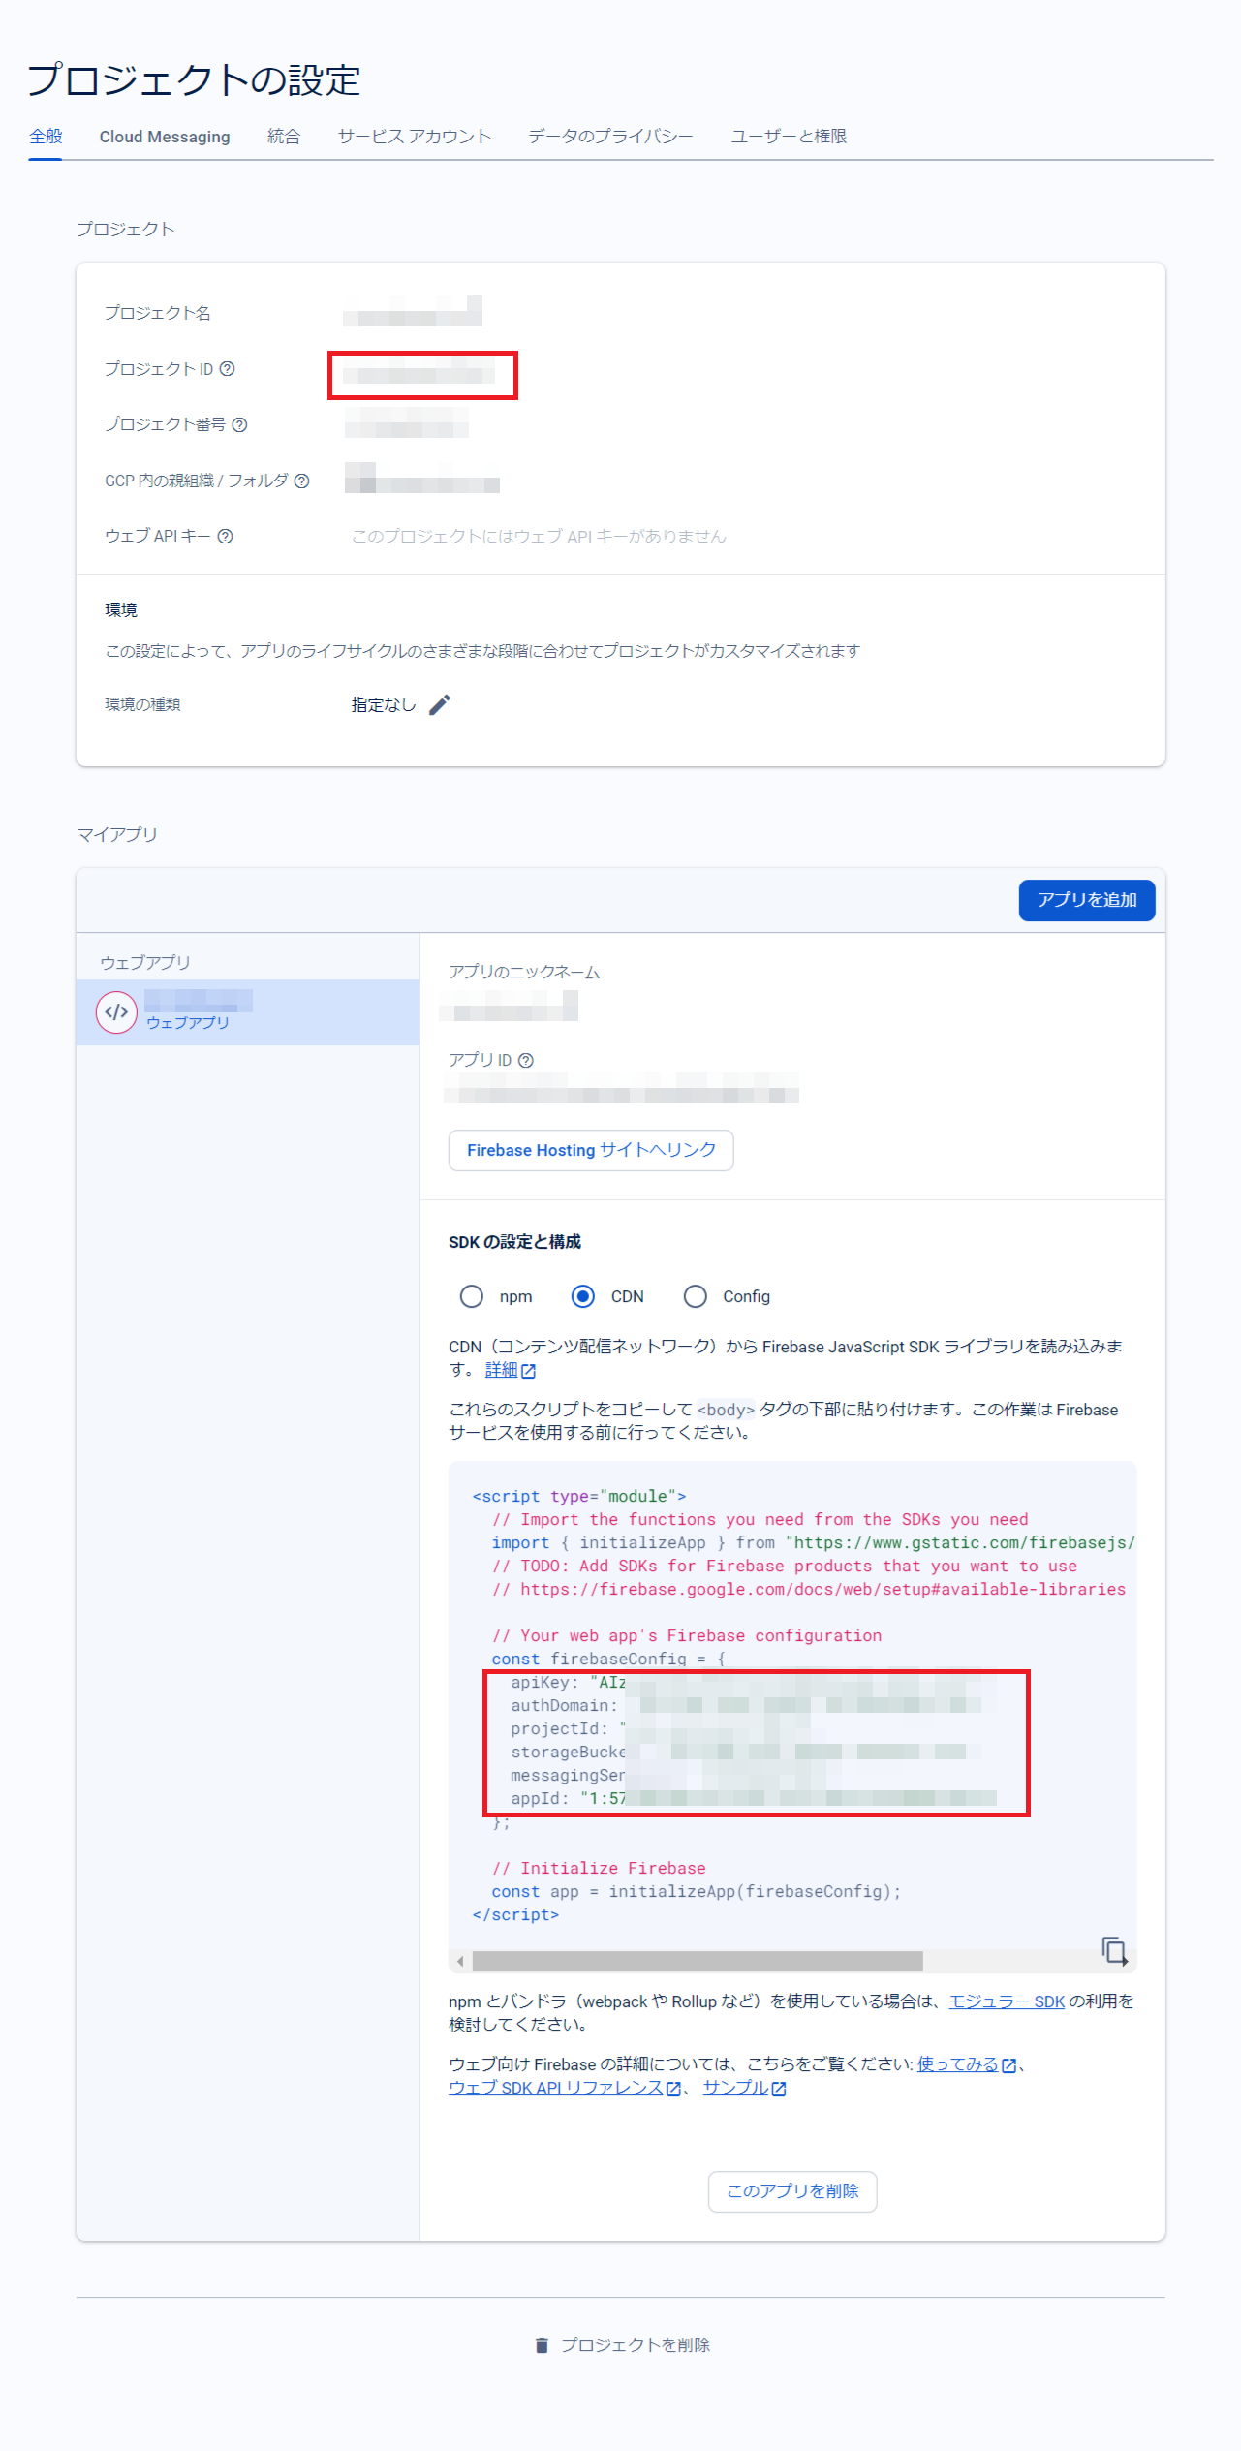
Task: Switch to the ユーザーと権限 tab
Action: 789,137
